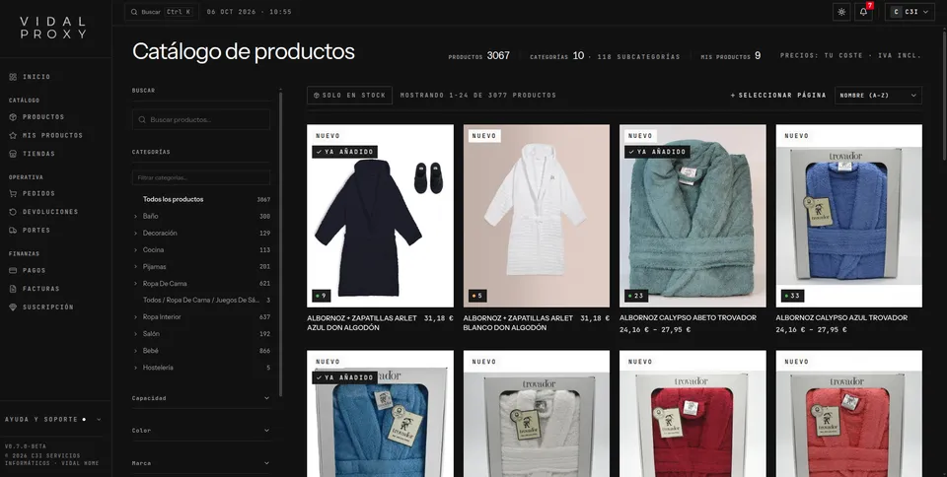
Task: Expand the Salón category
Action: [135, 333]
